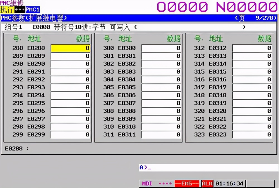Select the E0293 data cell
279x188 pixels.
(x=71, y=87)
